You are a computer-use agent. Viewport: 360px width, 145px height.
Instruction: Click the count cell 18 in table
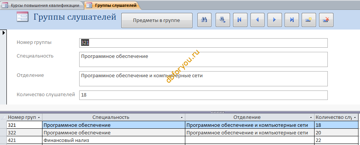337,125
